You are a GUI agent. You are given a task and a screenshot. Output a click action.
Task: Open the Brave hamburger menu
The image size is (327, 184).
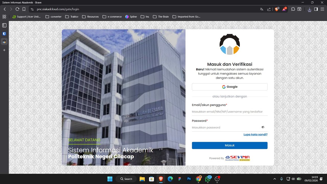pyautogui.click(x=322, y=9)
